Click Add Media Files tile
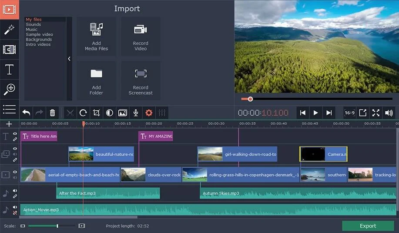Image resolution: width=399 pixels, height=233 pixels. tap(97, 37)
